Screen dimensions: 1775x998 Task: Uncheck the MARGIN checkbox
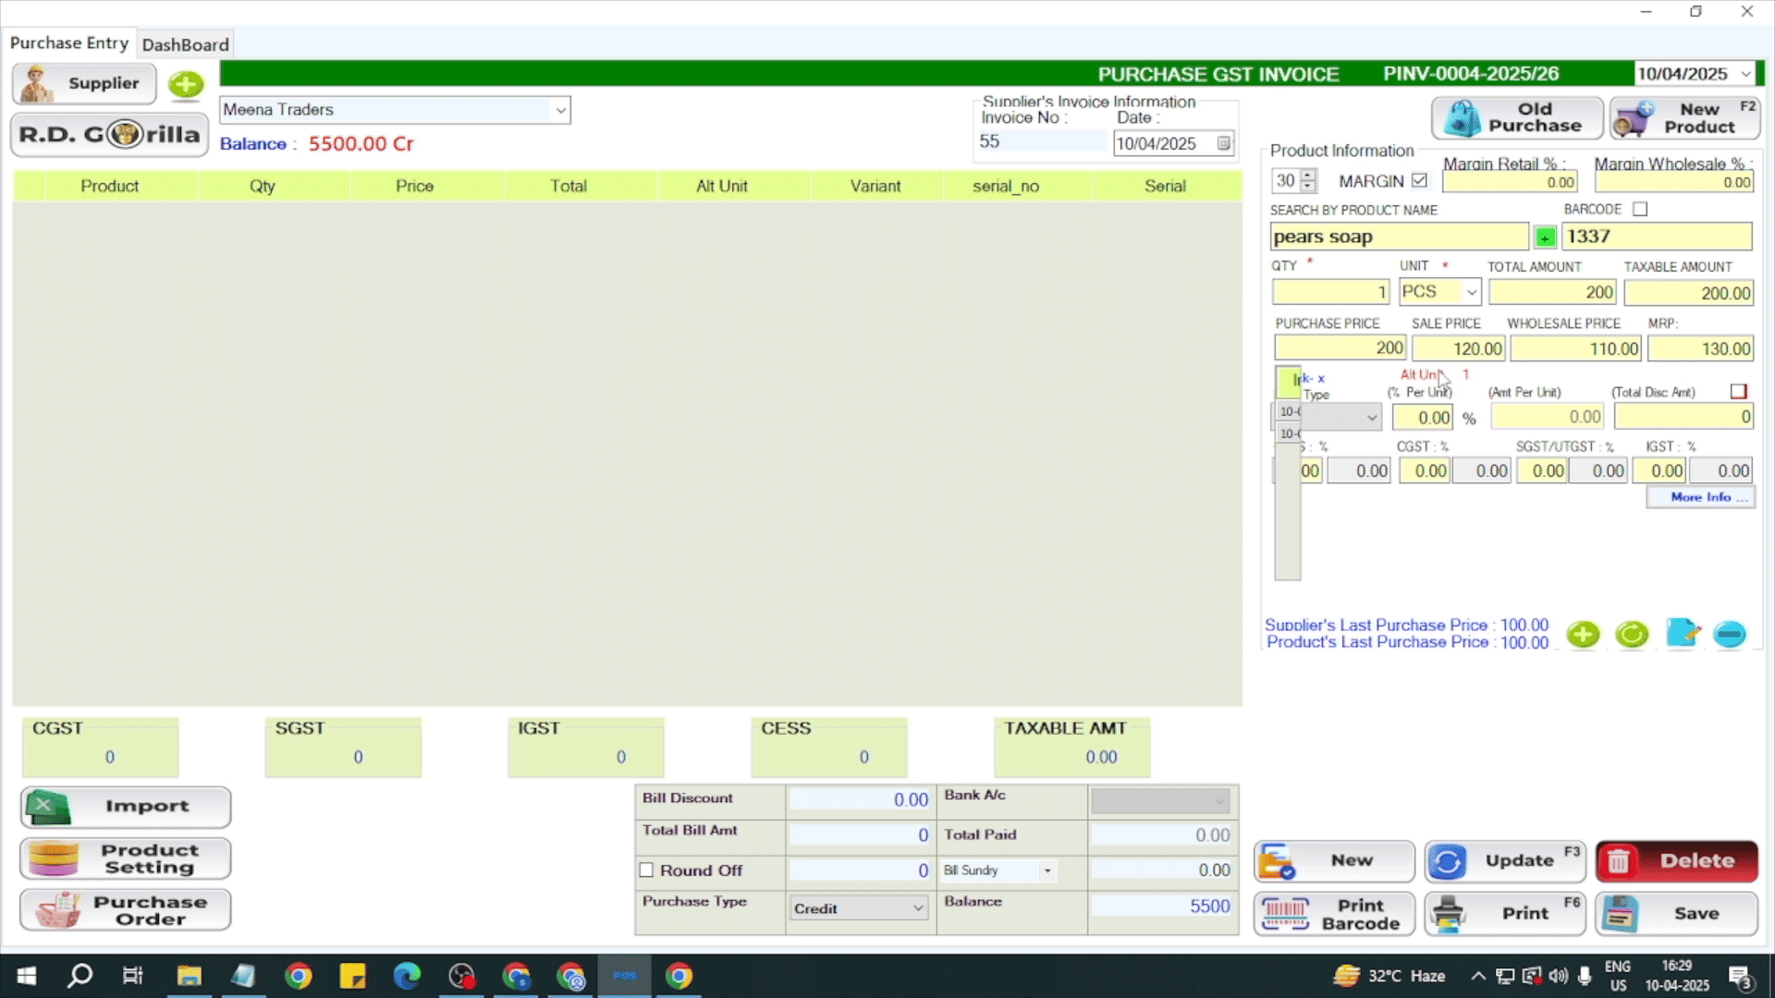coord(1419,181)
